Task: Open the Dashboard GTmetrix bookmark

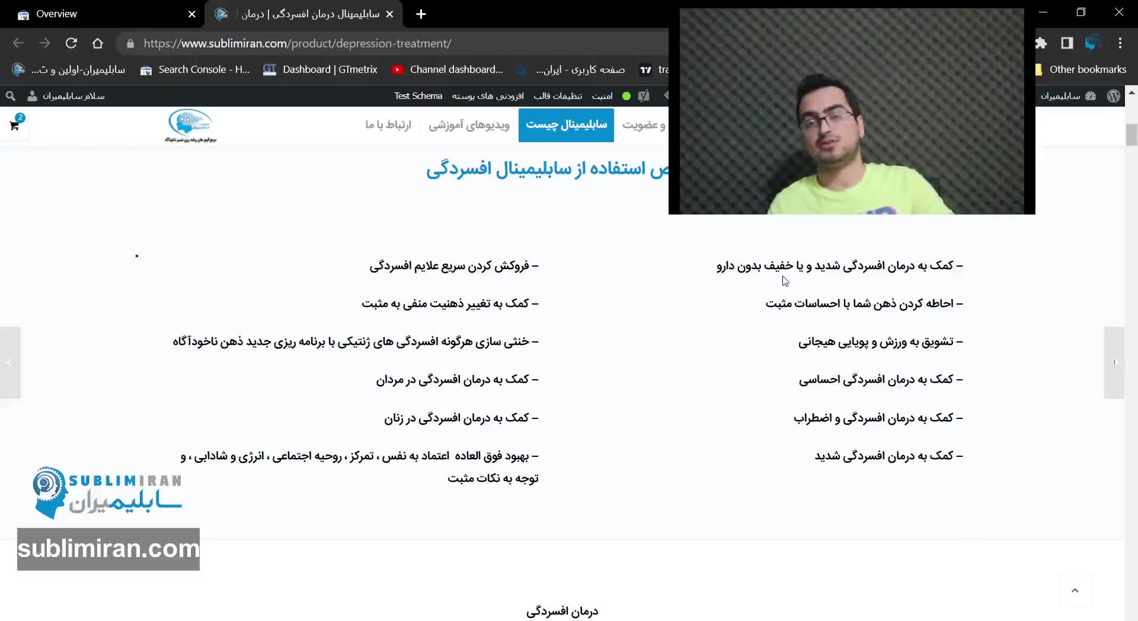Action: pyautogui.click(x=320, y=70)
